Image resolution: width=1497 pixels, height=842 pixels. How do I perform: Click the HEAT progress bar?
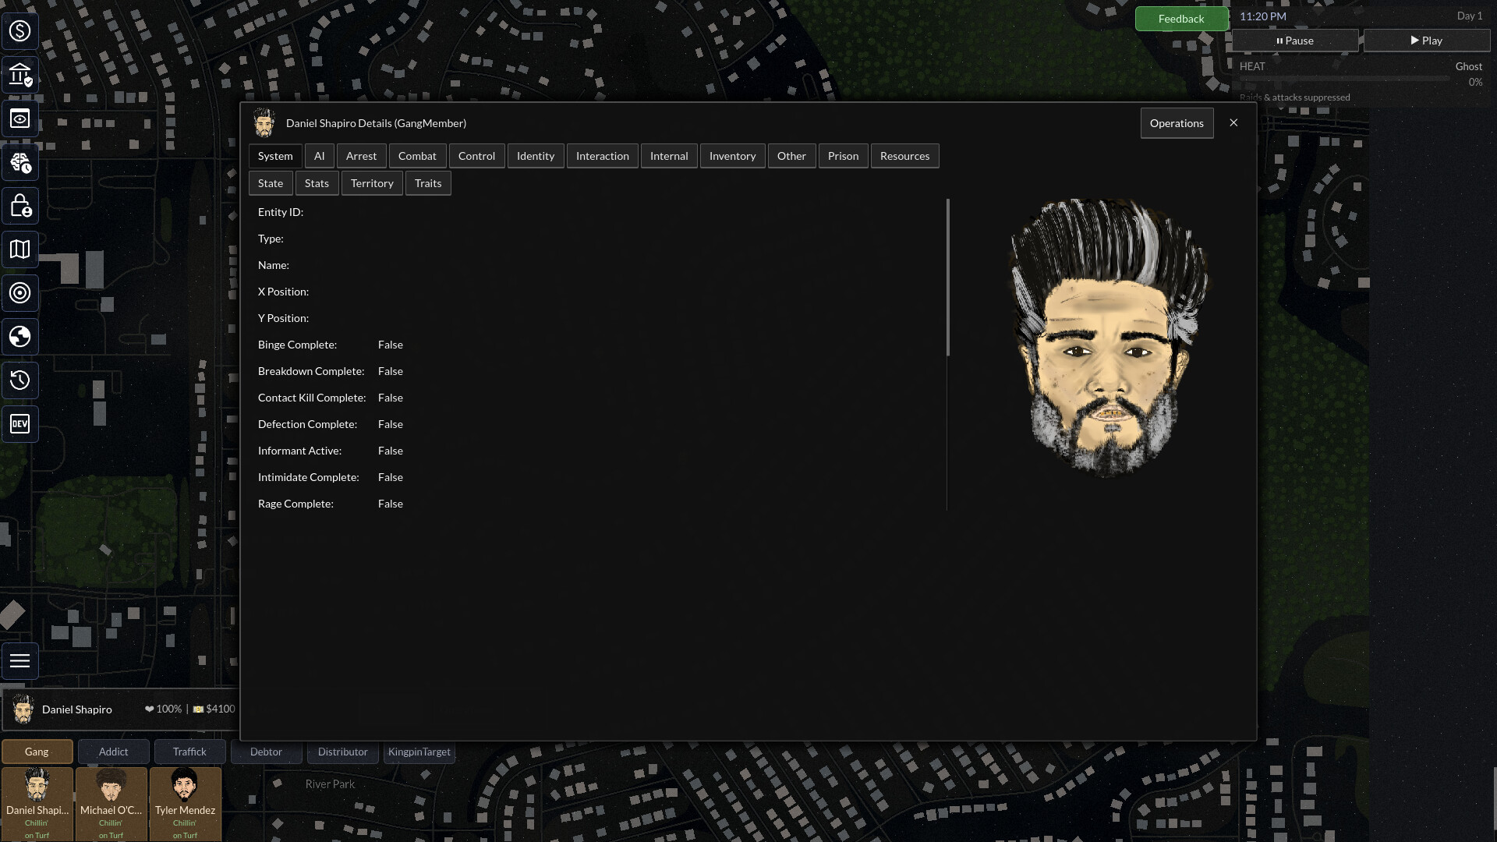click(x=1345, y=78)
